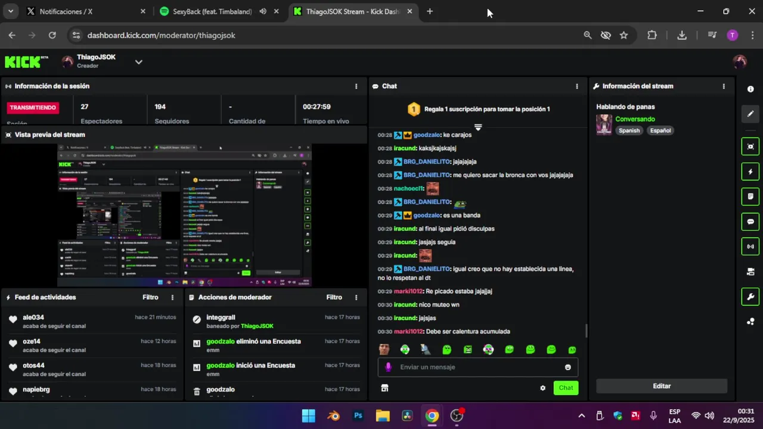This screenshot has width=763, height=429.
Task: Toggle system microphone in the tray
Action: point(654,415)
